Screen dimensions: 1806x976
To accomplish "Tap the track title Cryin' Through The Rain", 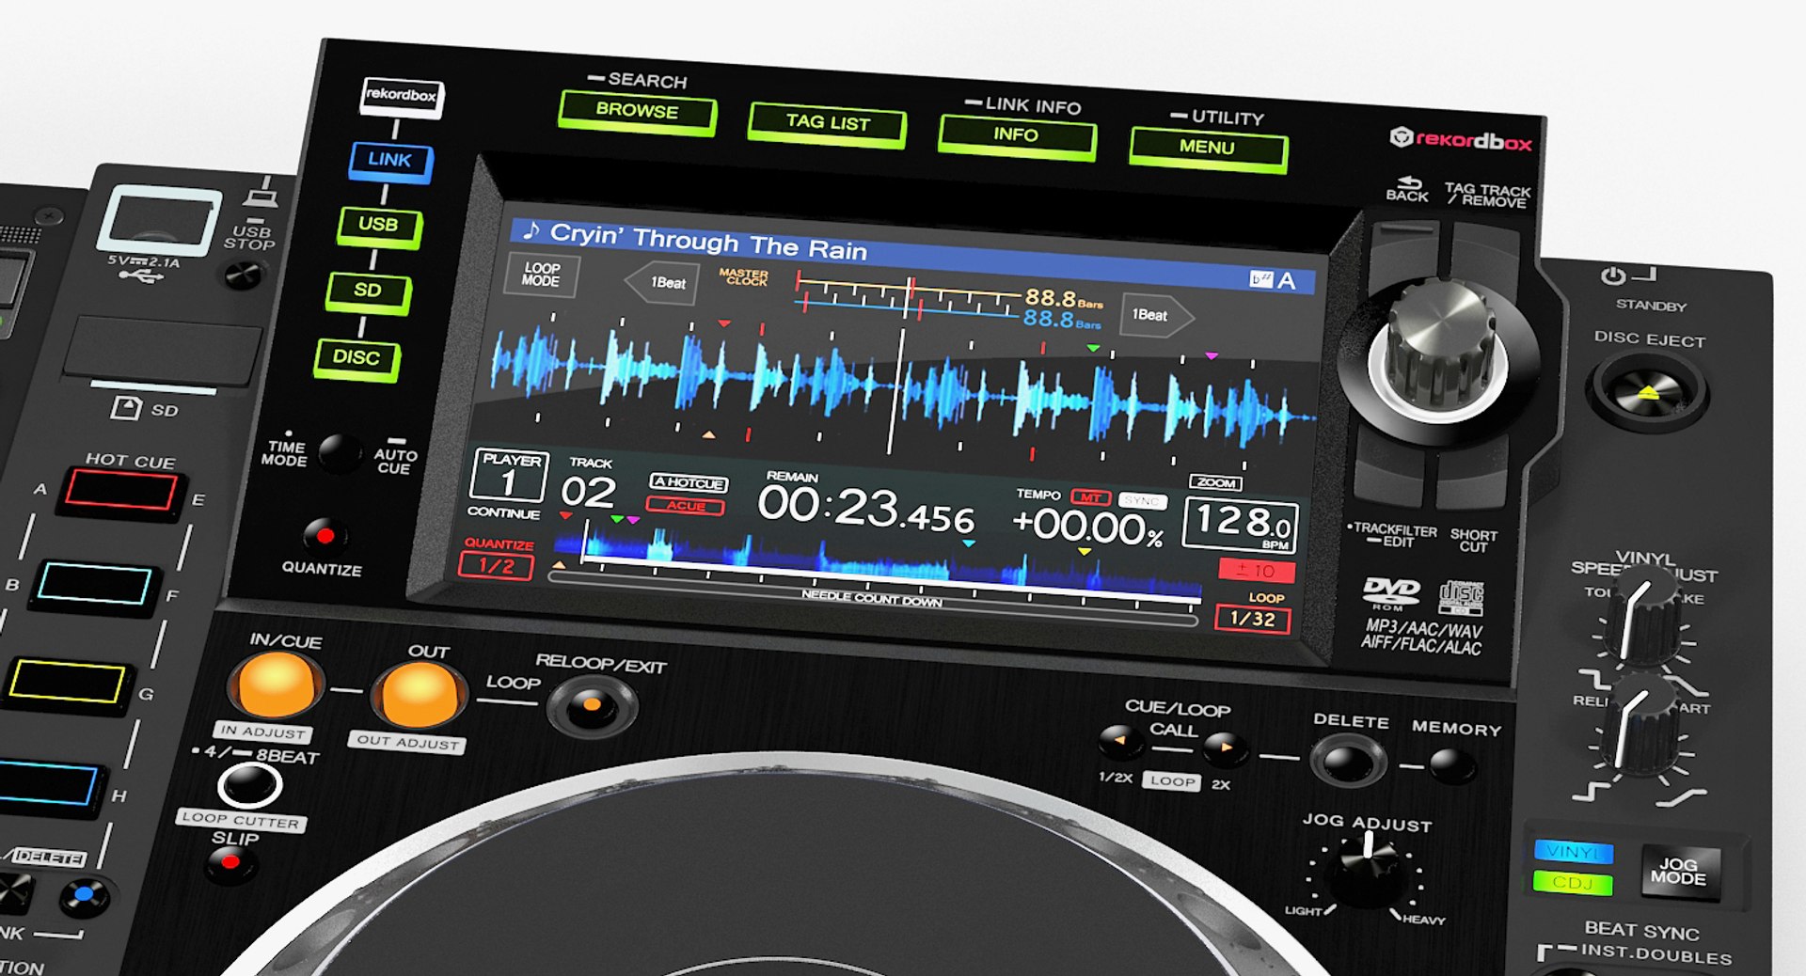I will click(x=707, y=243).
